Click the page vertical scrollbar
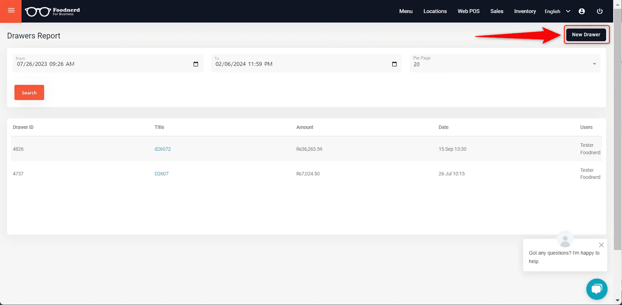The height and width of the screenshot is (305, 622). [617, 130]
